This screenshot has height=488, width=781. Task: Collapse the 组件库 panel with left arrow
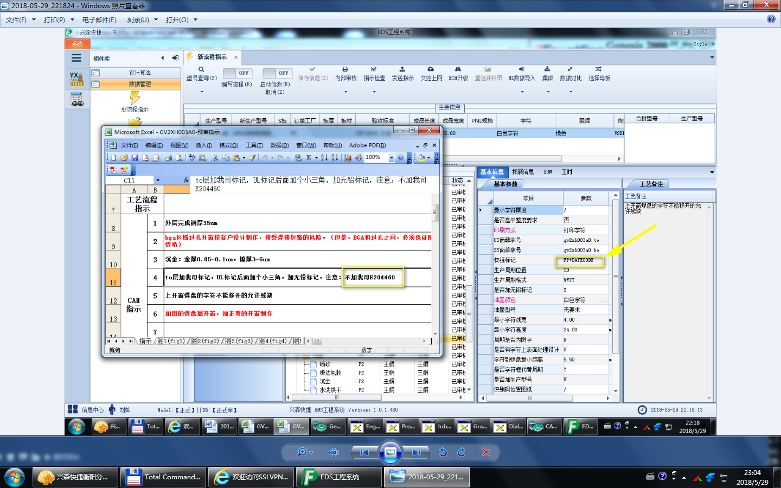click(162, 58)
